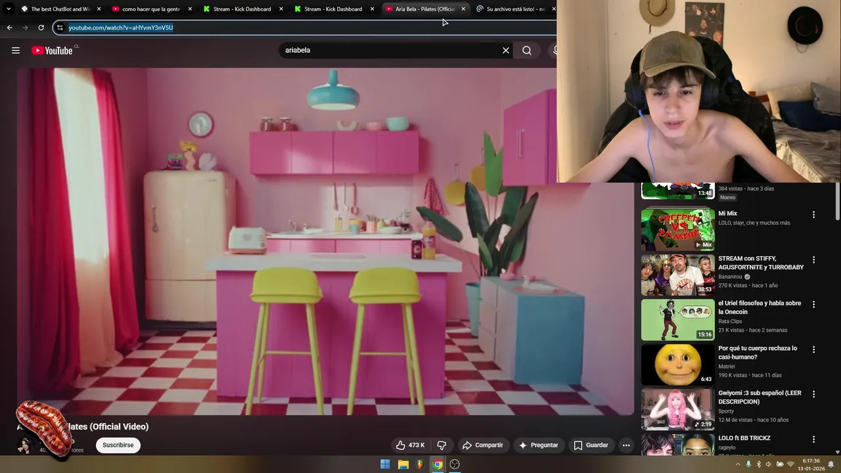Open OBS Studio from the taskbar
Image resolution: width=841 pixels, height=473 pixels.
pos(455,464)
